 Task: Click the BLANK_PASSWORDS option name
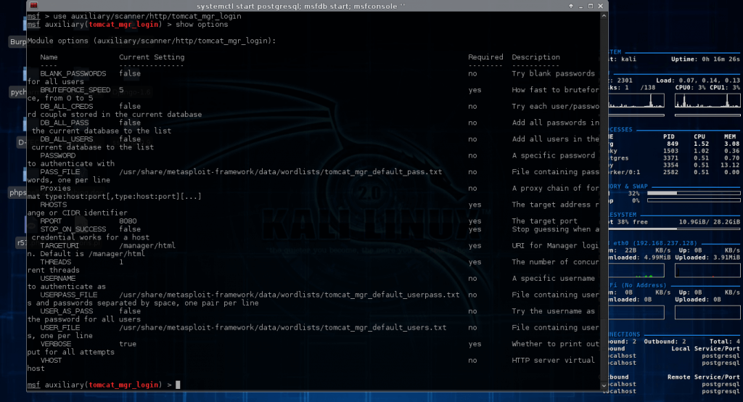[73, 74]
